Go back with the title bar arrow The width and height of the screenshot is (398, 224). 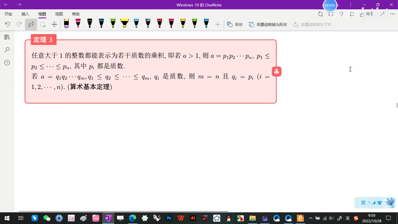point(6,5)
